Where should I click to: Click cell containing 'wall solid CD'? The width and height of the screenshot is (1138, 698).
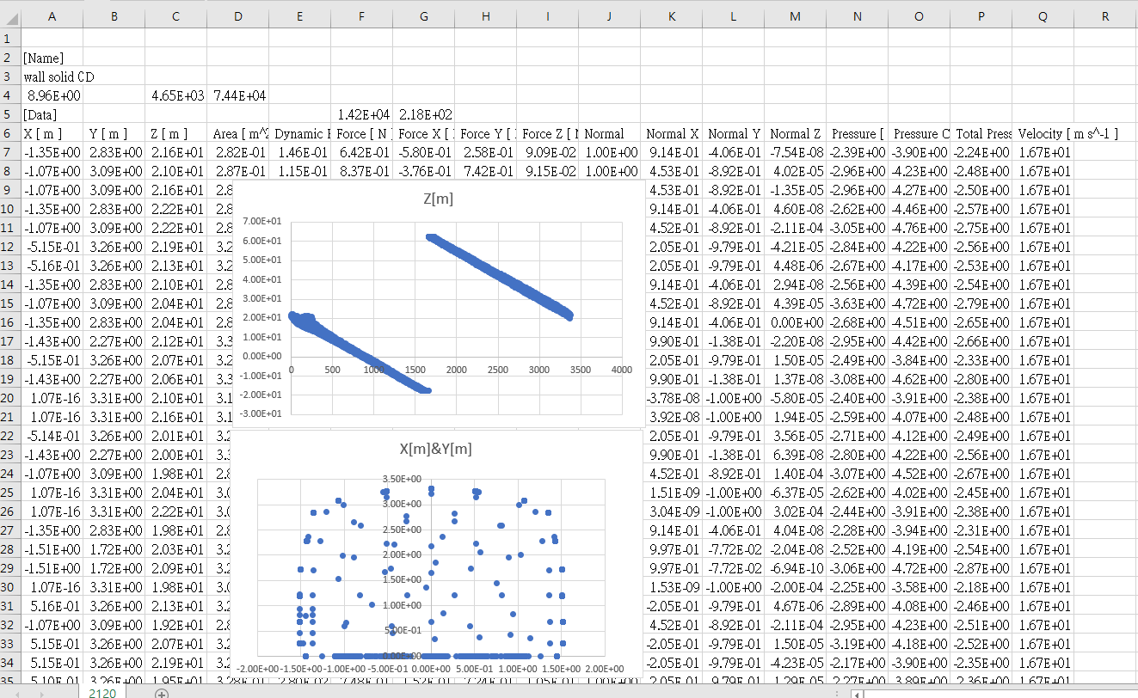(58, 77)
